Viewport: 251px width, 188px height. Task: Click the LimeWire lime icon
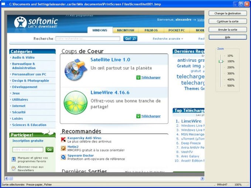[76, 103]
